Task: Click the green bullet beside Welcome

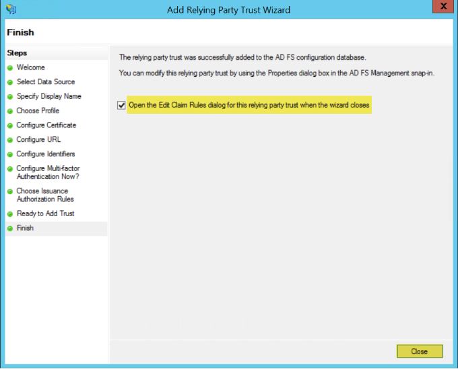Action: click(10, 68)
